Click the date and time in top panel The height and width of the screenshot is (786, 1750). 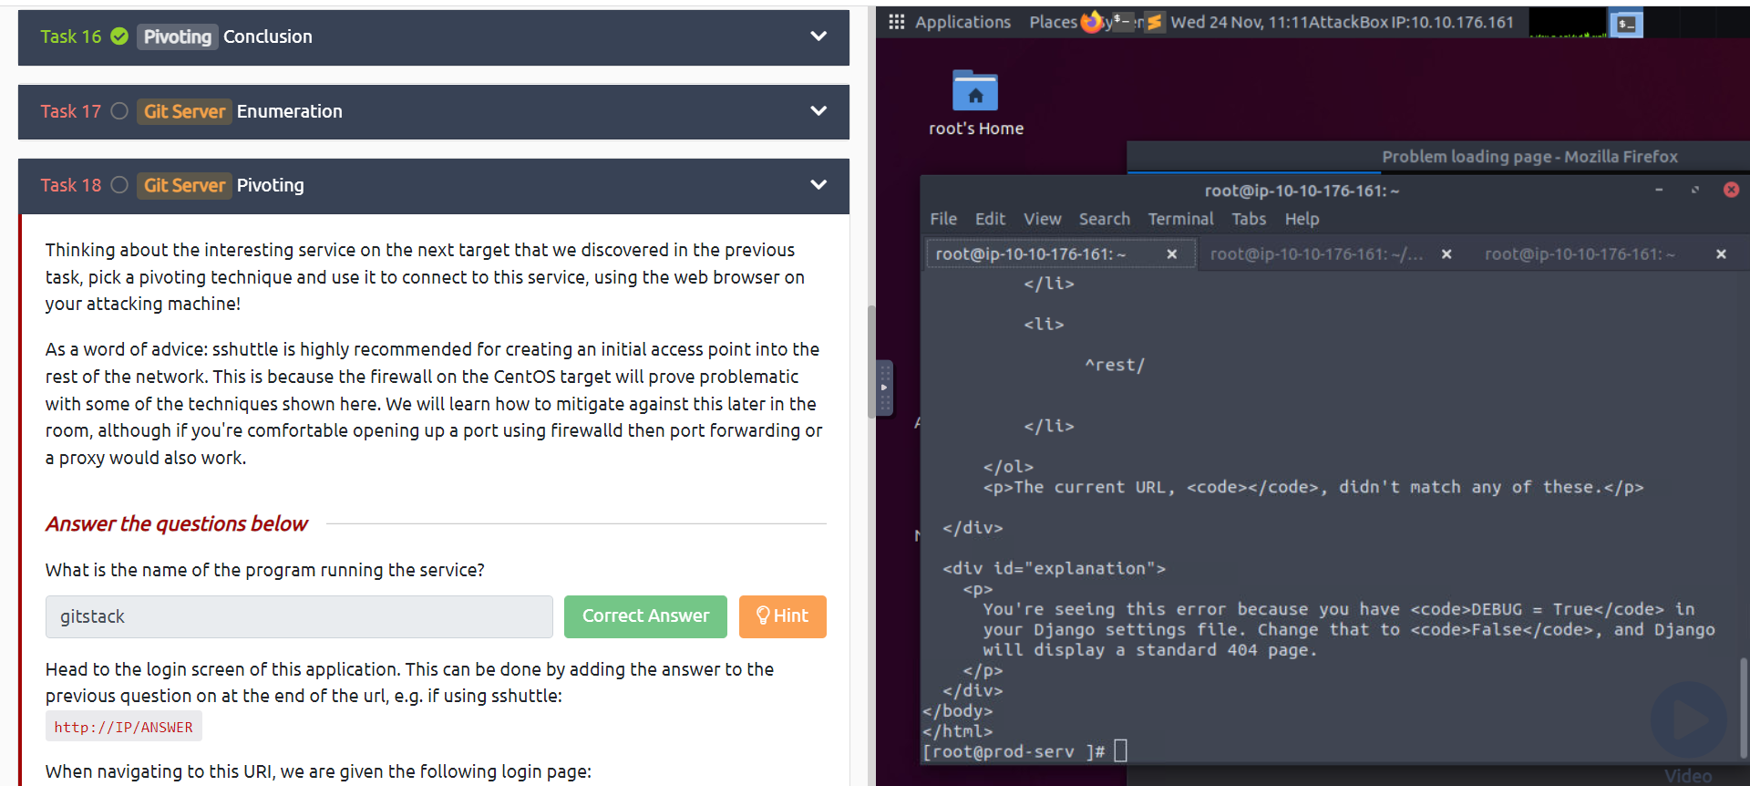[x=1238, y=22]
